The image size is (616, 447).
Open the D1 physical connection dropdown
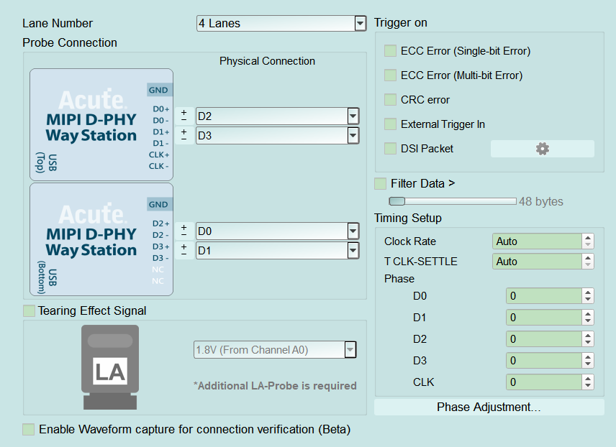point(277,250)
